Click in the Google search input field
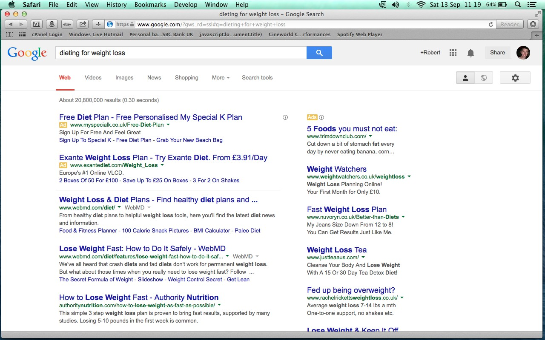545x340 pixels. click(x=181, y=53)
